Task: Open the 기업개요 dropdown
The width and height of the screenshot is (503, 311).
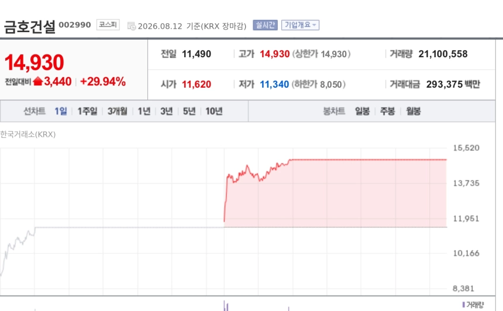Action: click(x=300, y=25)
